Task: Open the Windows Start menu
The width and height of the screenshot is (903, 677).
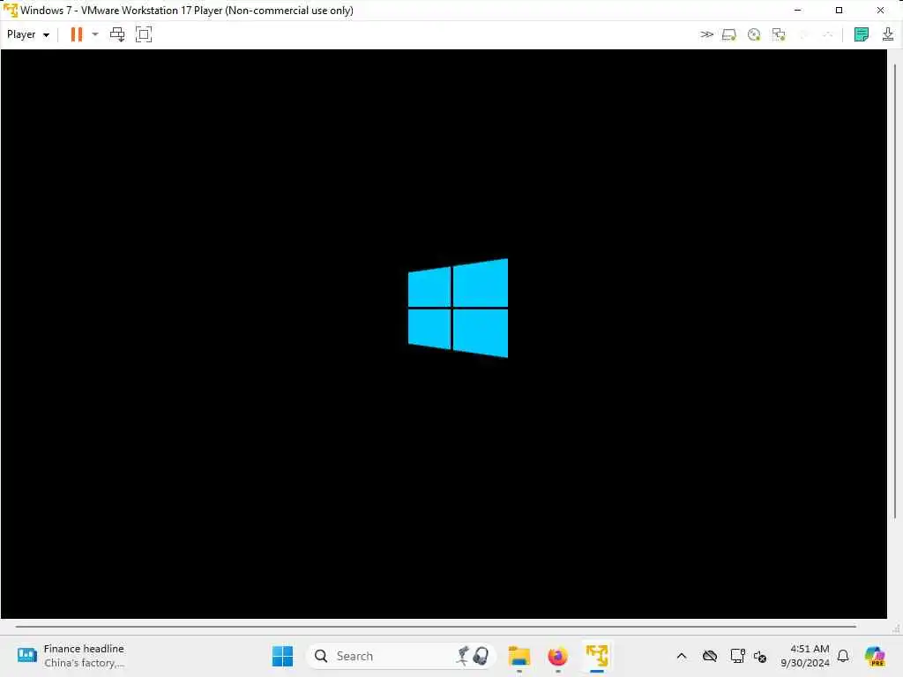Action: (x=282, y=656)
